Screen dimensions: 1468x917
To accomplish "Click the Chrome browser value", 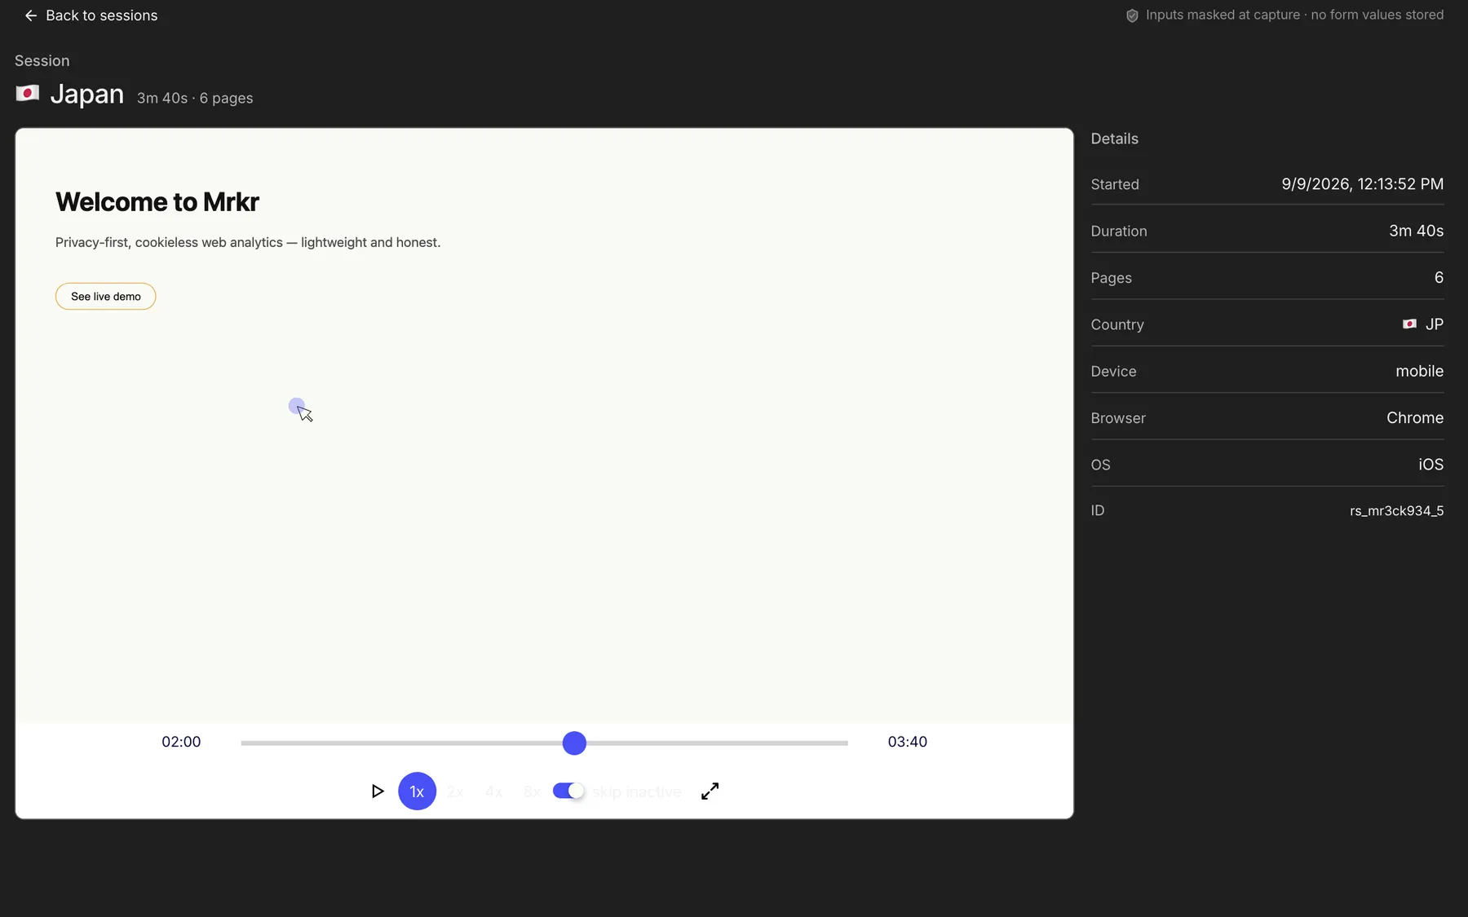I will tap(1415, 418).
